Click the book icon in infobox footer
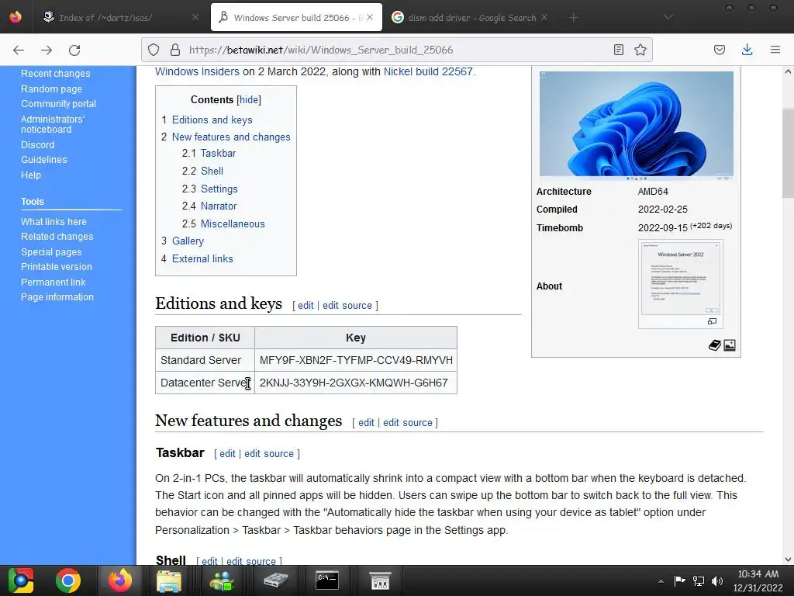Viewport: 794px width, 596px height. click(714, 345)
